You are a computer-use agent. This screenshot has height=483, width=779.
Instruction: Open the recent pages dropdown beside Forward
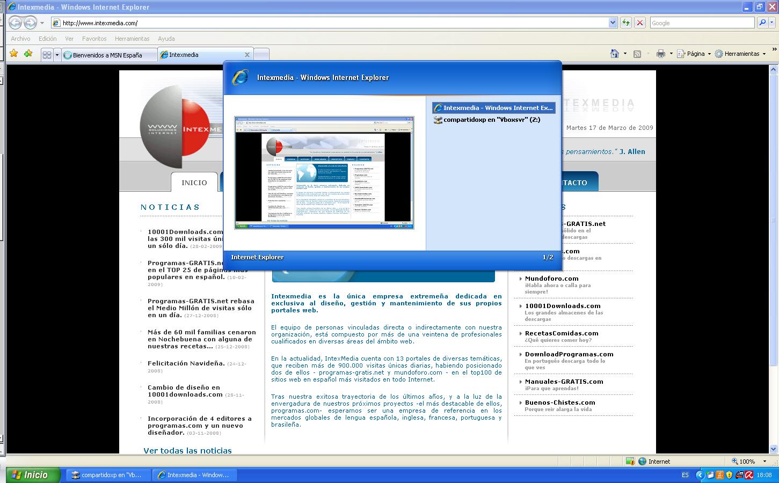tap(42, 23)
